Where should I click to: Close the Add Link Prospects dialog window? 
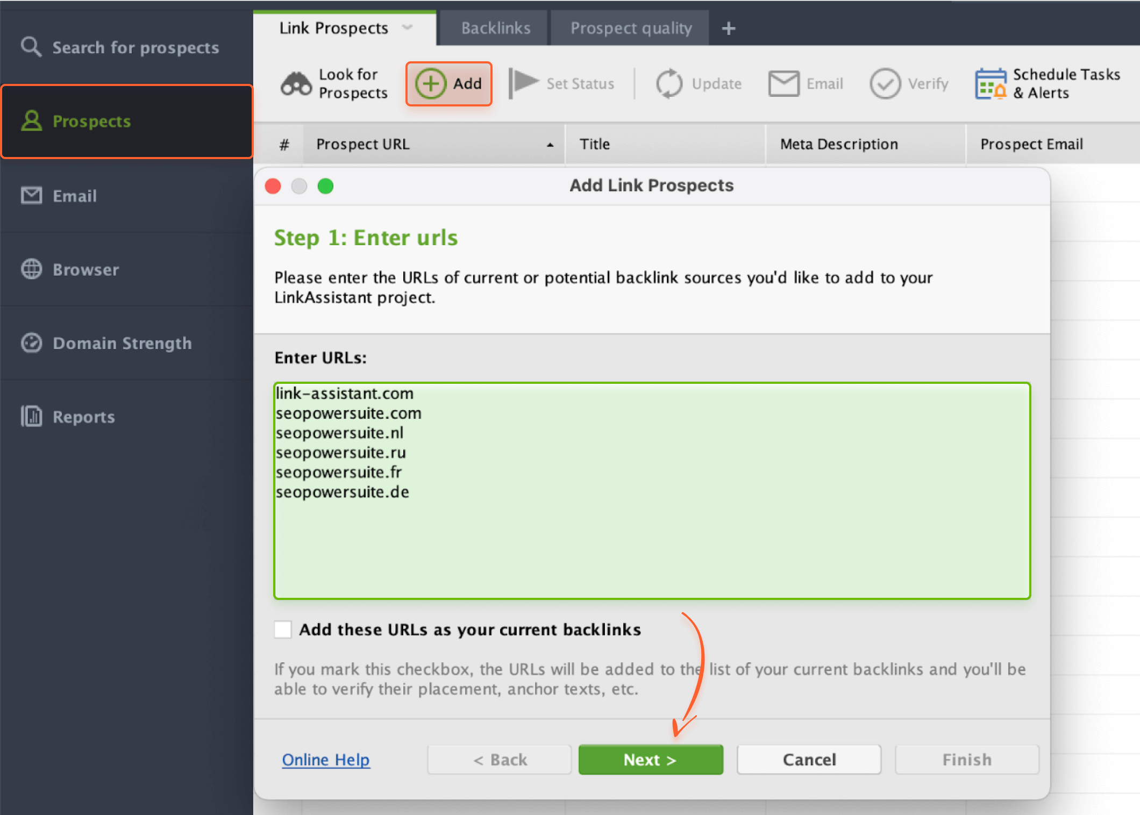(273, 186)
